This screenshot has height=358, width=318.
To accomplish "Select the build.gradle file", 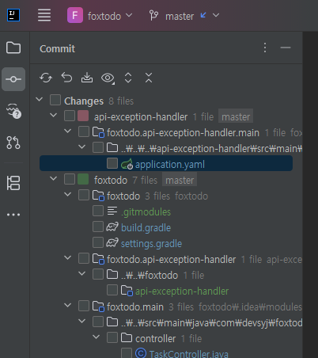I will click(x=146, y=228).
